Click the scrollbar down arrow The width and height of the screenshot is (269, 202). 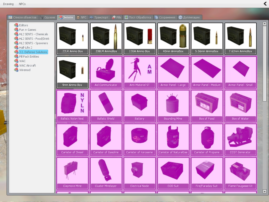pyautogui.click(x=265, y=191)
